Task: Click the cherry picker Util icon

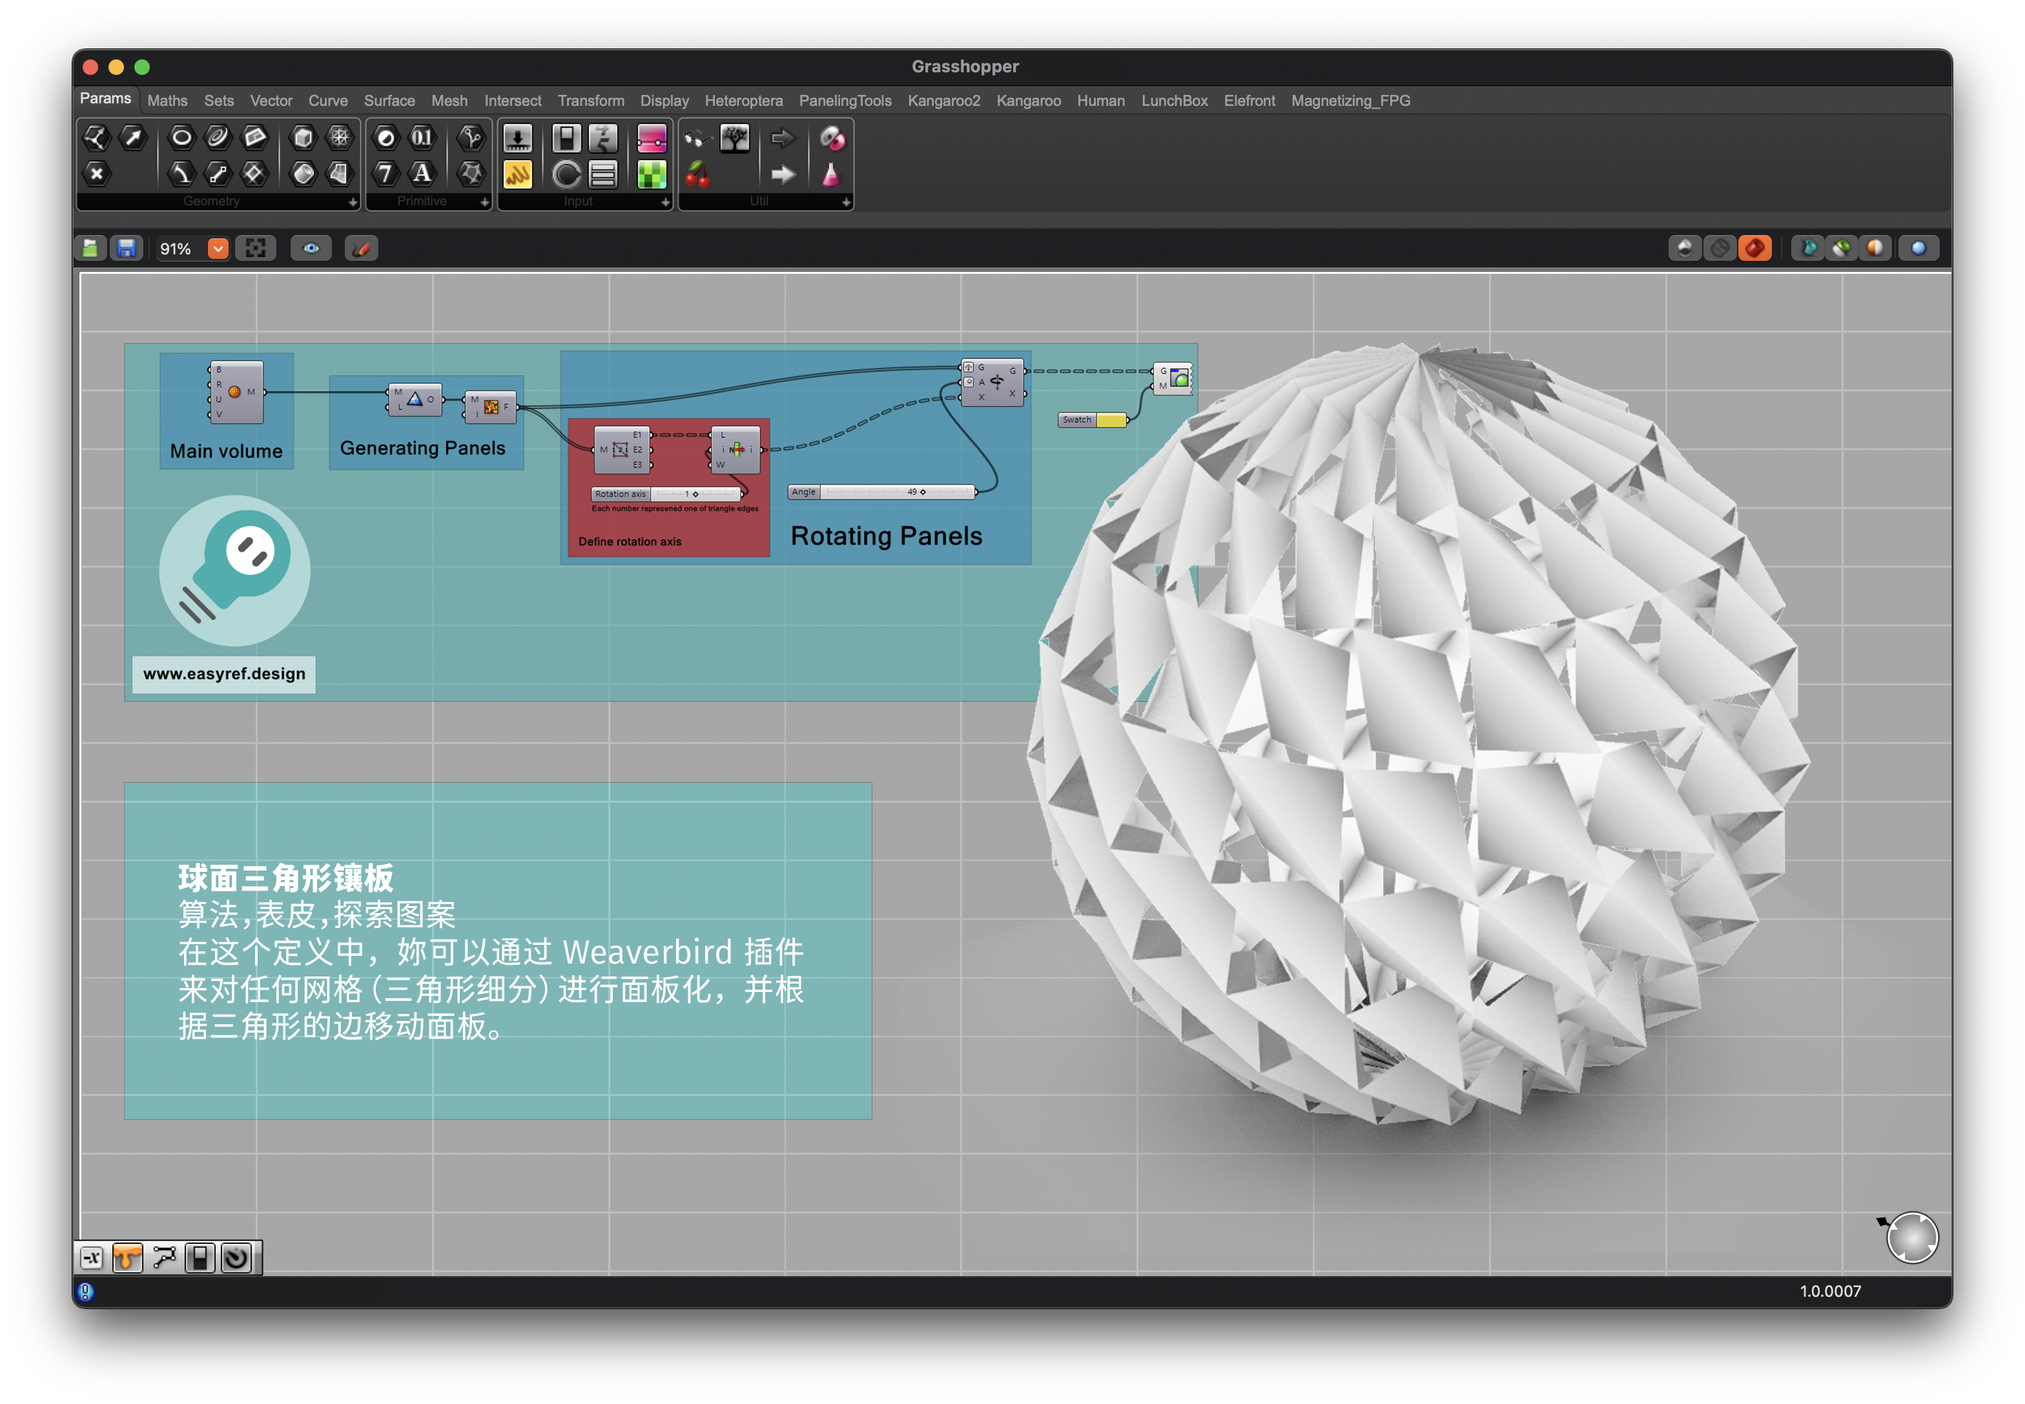Action: [x=697, y=175]
